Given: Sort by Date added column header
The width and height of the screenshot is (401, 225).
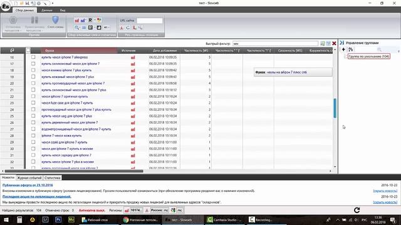Looking at the screenshot, I should click(164, 51).
